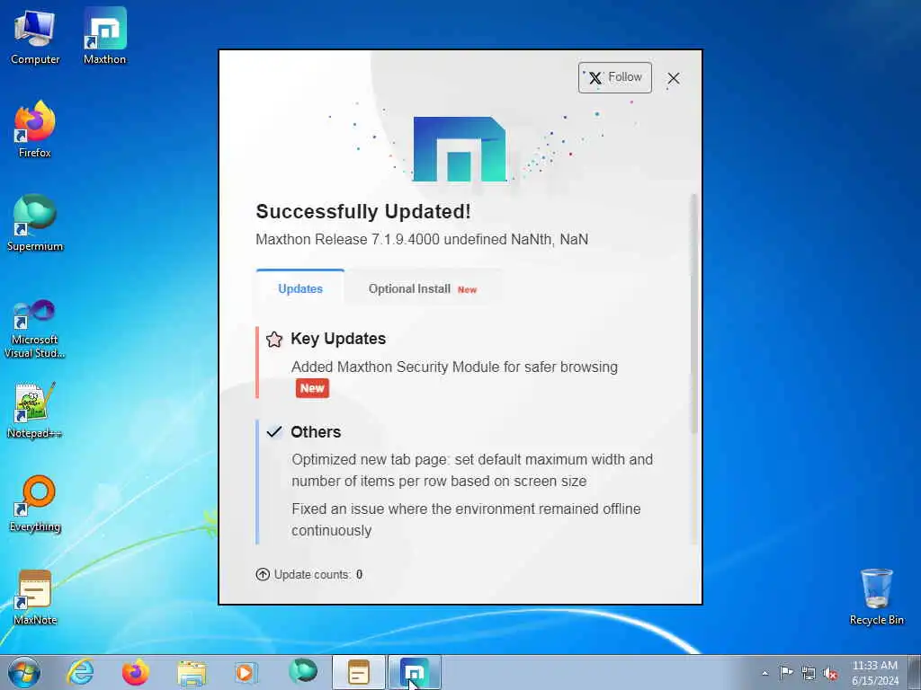This screenshot has height=690, width=921.
Task: Click the 'Others' section title
Action: pyautogui.click(x=316, y=432)
